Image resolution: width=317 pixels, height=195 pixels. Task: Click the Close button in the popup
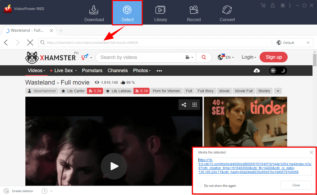coord(296,185)
